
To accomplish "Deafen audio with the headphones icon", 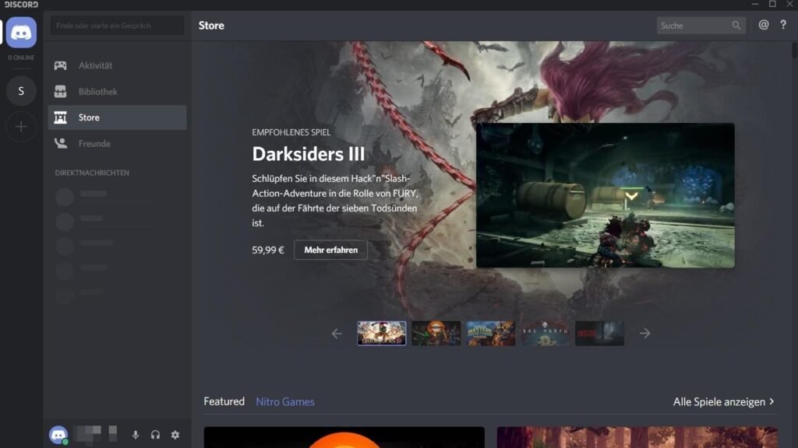I will [x=155, y=436].
